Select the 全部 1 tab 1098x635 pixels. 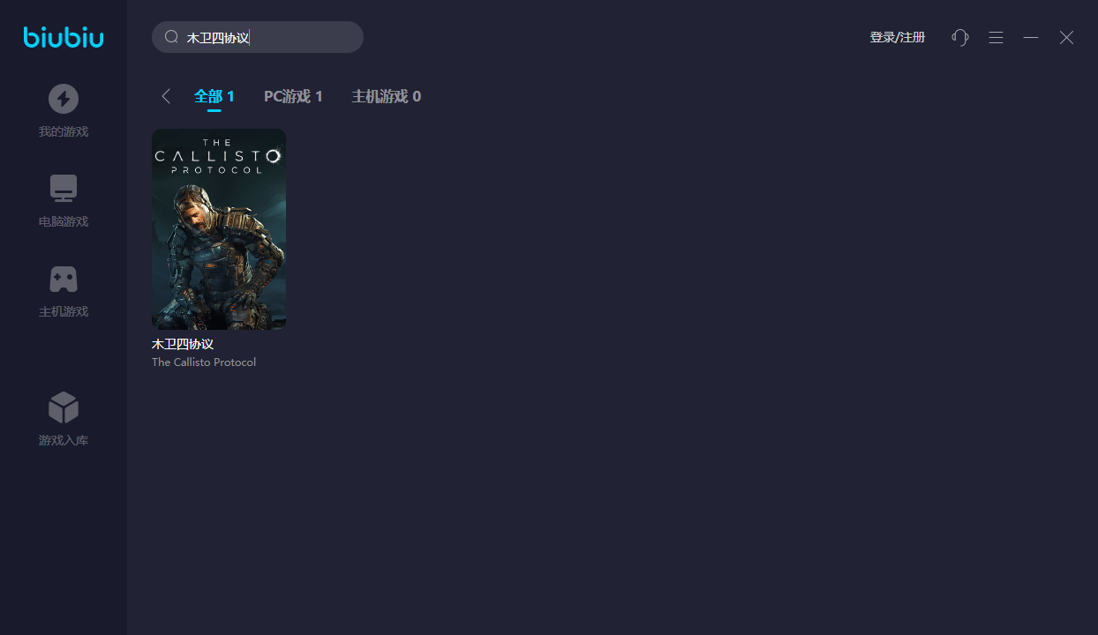214,96
